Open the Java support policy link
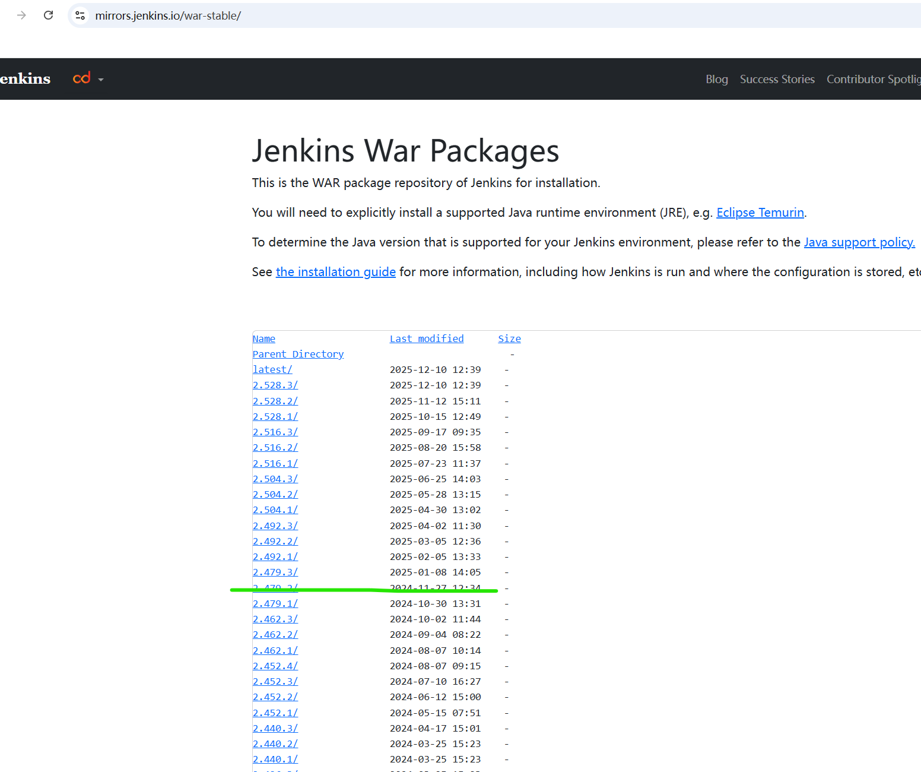Viewport: 921px width, 772px height. pos(859,242)
